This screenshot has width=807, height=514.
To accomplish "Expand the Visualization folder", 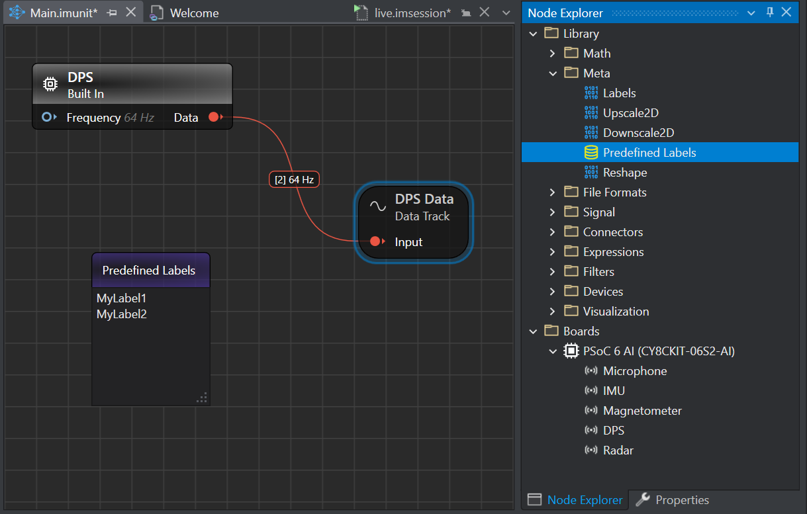I will tap(553, 312).
